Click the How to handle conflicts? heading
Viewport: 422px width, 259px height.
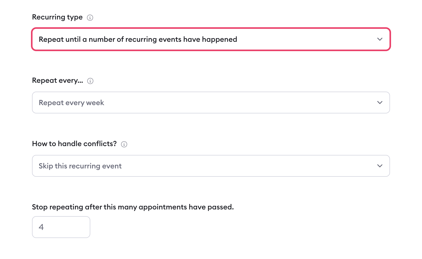tap(74, 144)
